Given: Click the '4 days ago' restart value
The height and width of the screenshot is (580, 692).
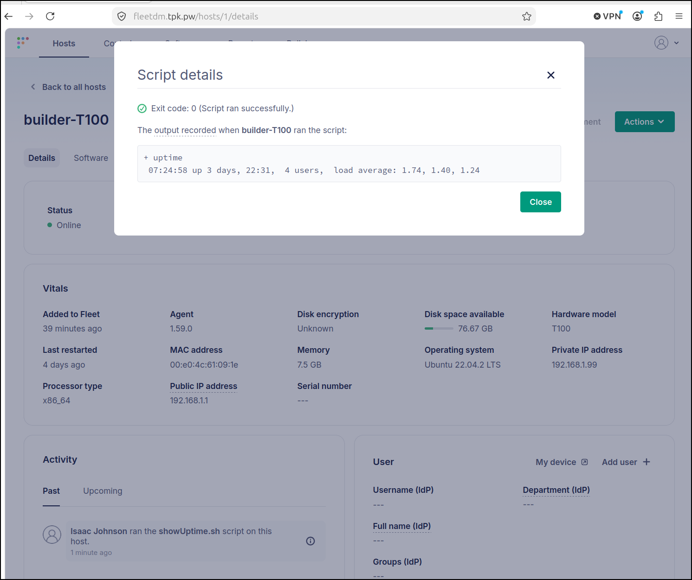Looking at the screenshot, I should point(64,365).
